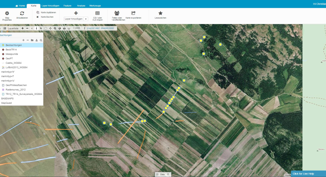
Task: Activate the info identify tool
Action: (x=36, y=28)
